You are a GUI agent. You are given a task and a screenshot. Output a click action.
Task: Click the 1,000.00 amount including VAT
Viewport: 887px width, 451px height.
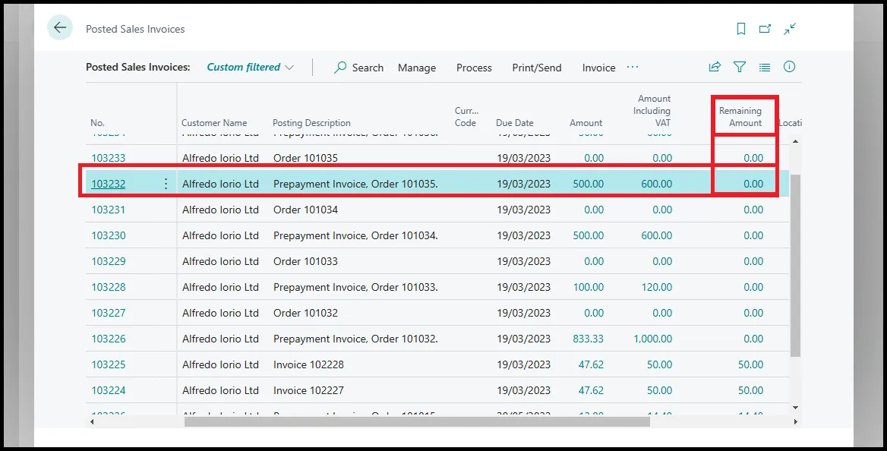click(653, 339)
